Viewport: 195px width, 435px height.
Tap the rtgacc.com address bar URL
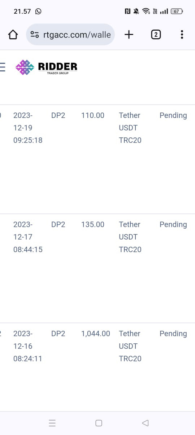[77, 35]
